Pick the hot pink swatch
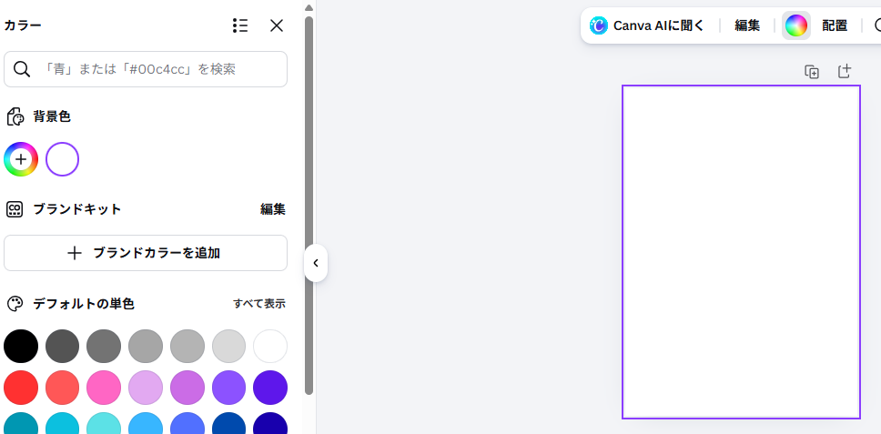 104,388
